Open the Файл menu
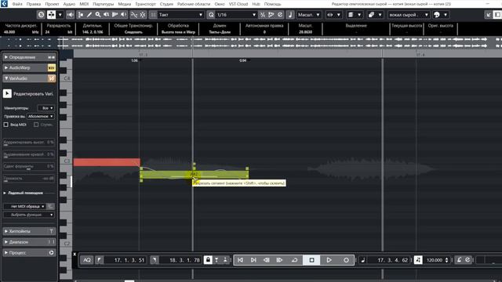 [x=17, y=4]
